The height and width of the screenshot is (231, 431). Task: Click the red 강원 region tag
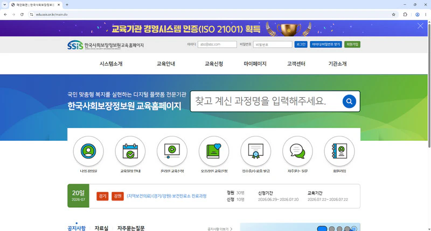(117, 196)
